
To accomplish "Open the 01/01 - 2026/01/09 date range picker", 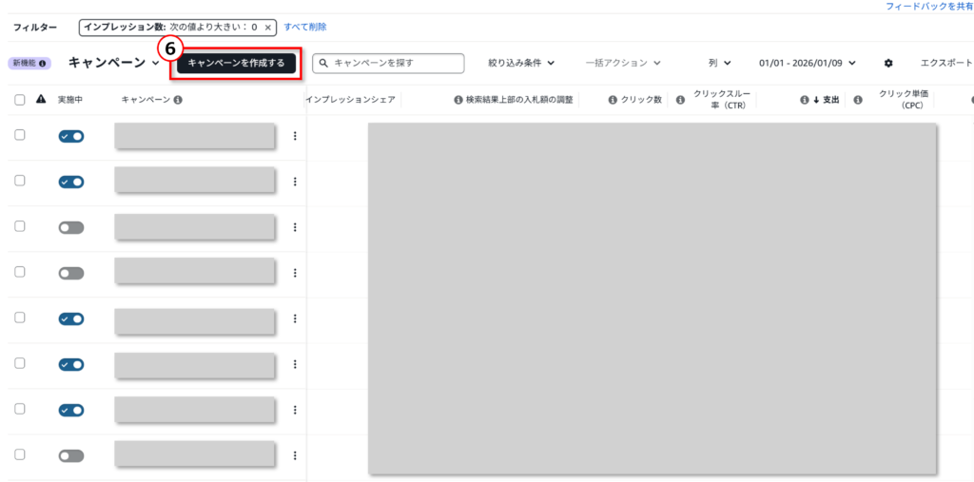I will point(808,63).
